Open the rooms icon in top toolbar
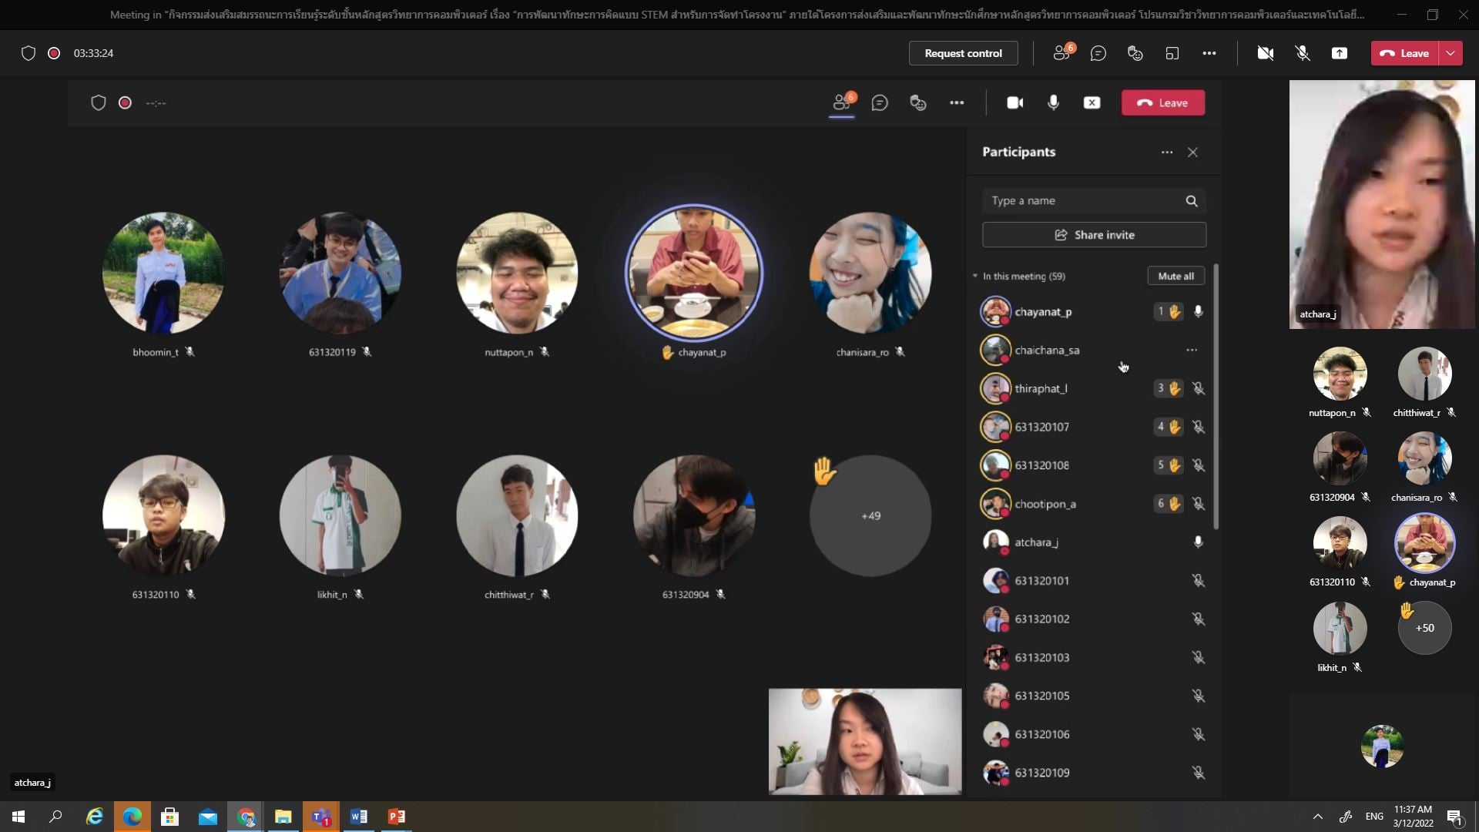Image resolution: width=1479 pixels, height=832 pixels. pyautogui.click(x=1172, y=53)
